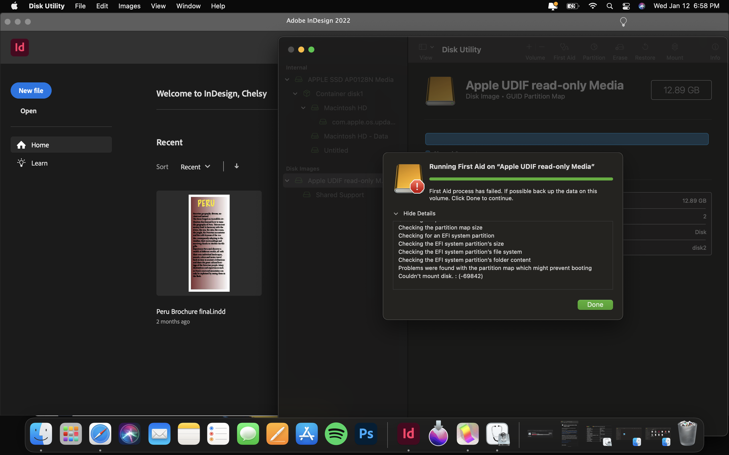Collapse the Macintosh HD tree item

tap(303, 108)
